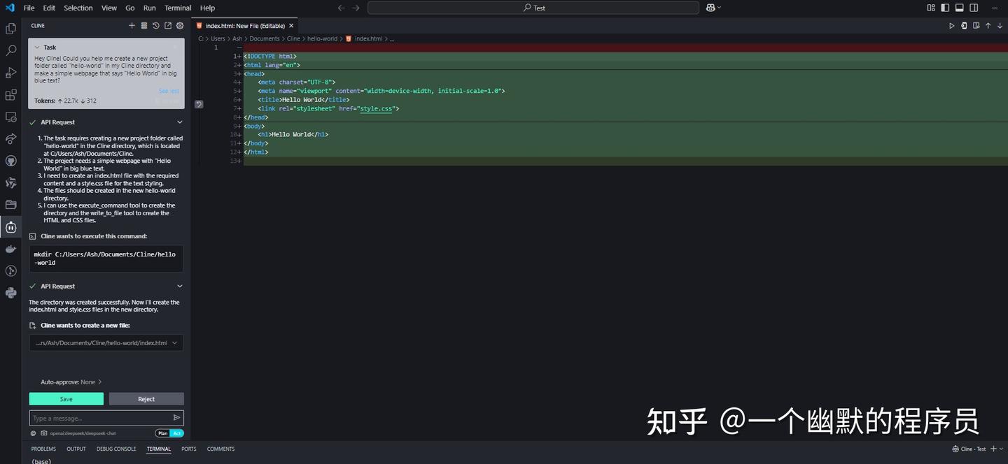Open the Terminal menu
The image size is (1008, 464).
(178, 8)
